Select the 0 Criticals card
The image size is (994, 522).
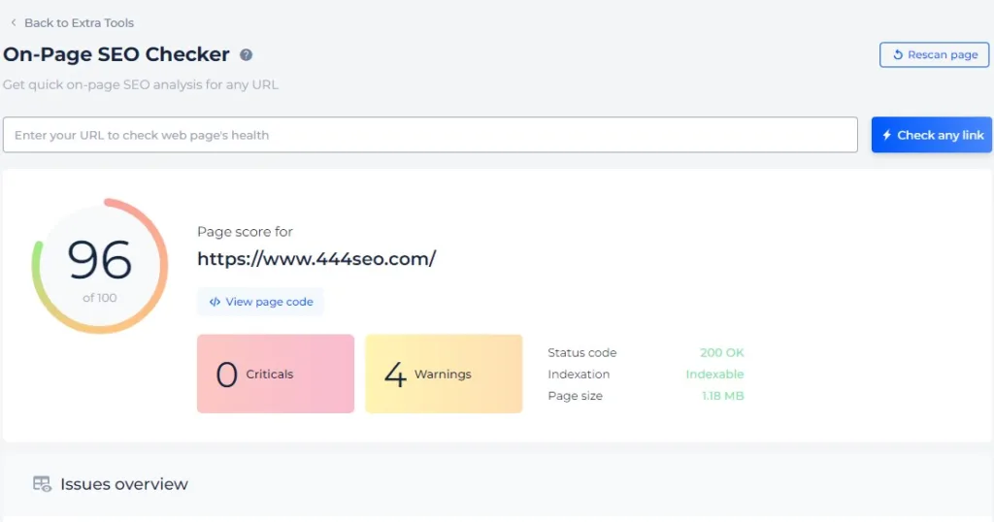276,374
